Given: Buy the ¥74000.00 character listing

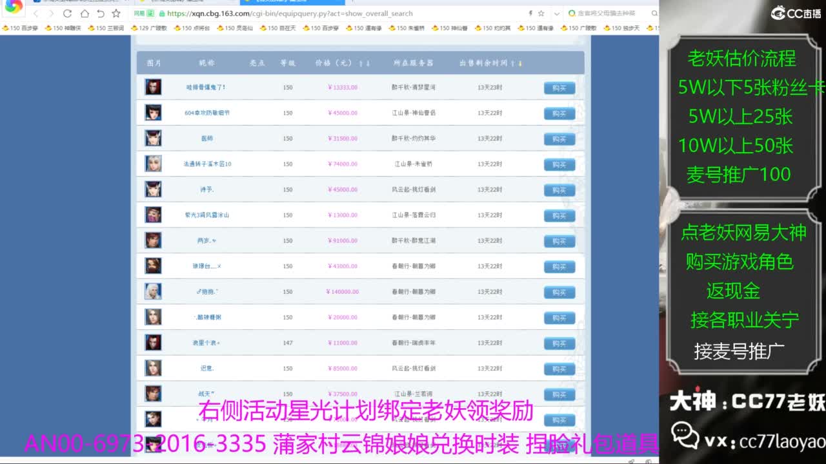Looking at the screenshot, I should 559,164.
